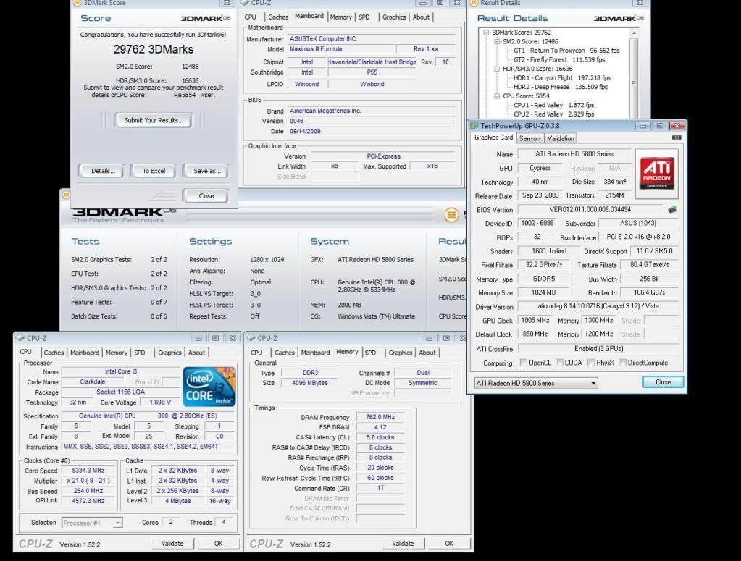This screenshot has width=741, height=561.
Task: Open Graphics tab in the bottom-left CPU-Z window
Action: point(169,353)
